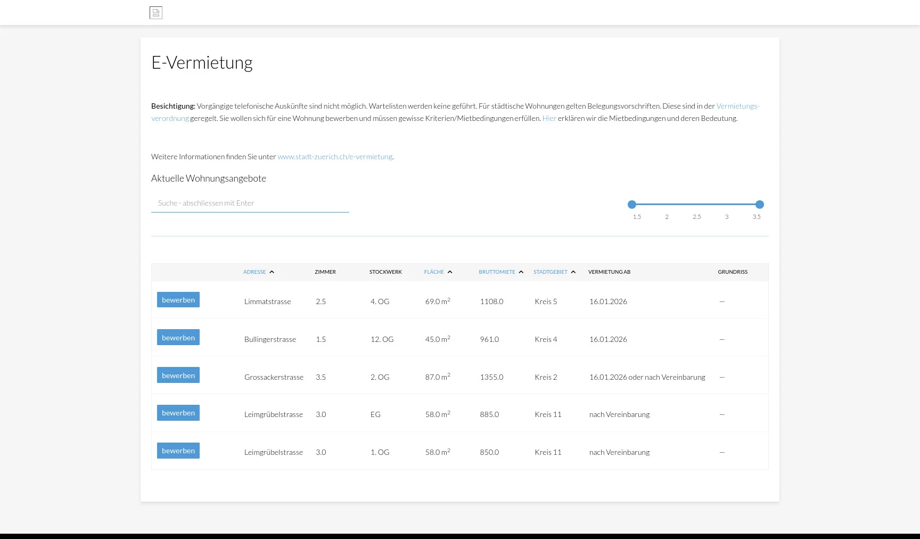
Task: Apply for the Limmatstrasse apartment
Action: [178, 300]
